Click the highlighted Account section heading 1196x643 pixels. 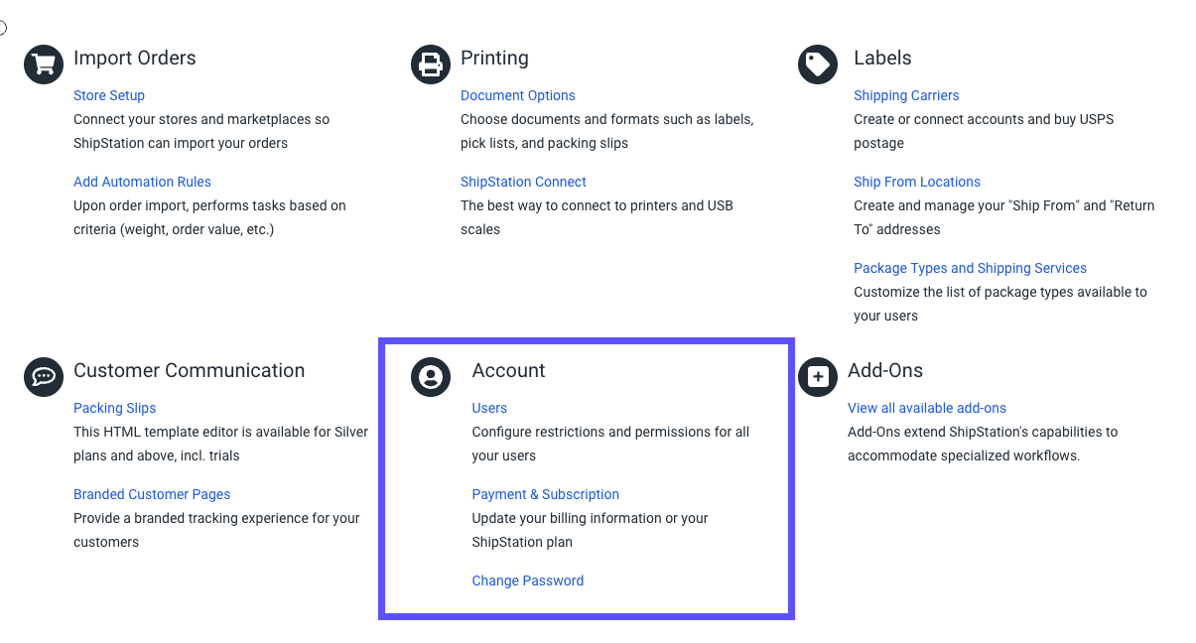(x=508, y=370)
